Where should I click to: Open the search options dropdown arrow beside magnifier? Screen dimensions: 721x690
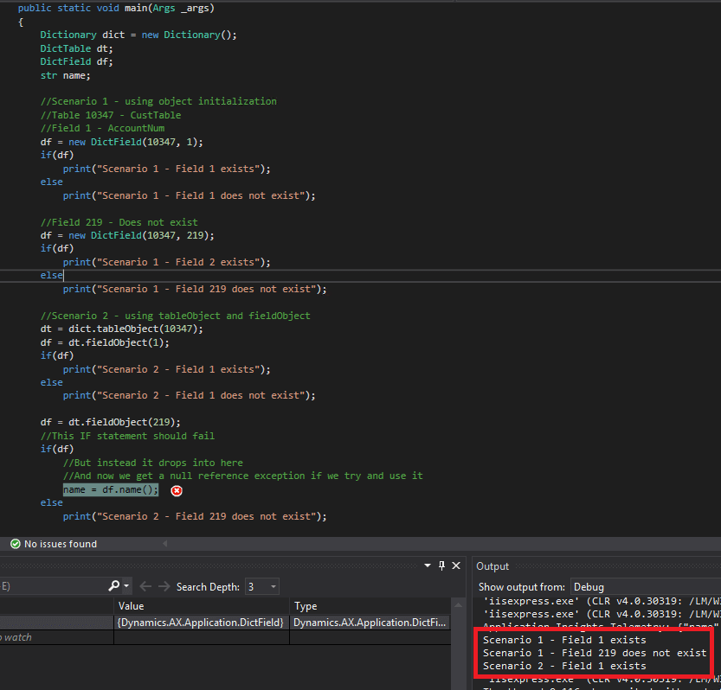click(126, 586)
